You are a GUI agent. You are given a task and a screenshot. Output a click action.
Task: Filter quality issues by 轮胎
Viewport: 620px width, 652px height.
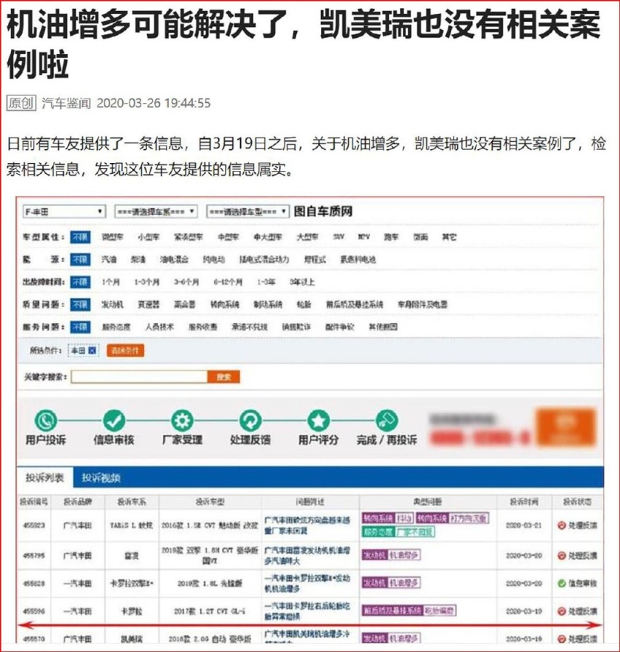coord(304,304)
